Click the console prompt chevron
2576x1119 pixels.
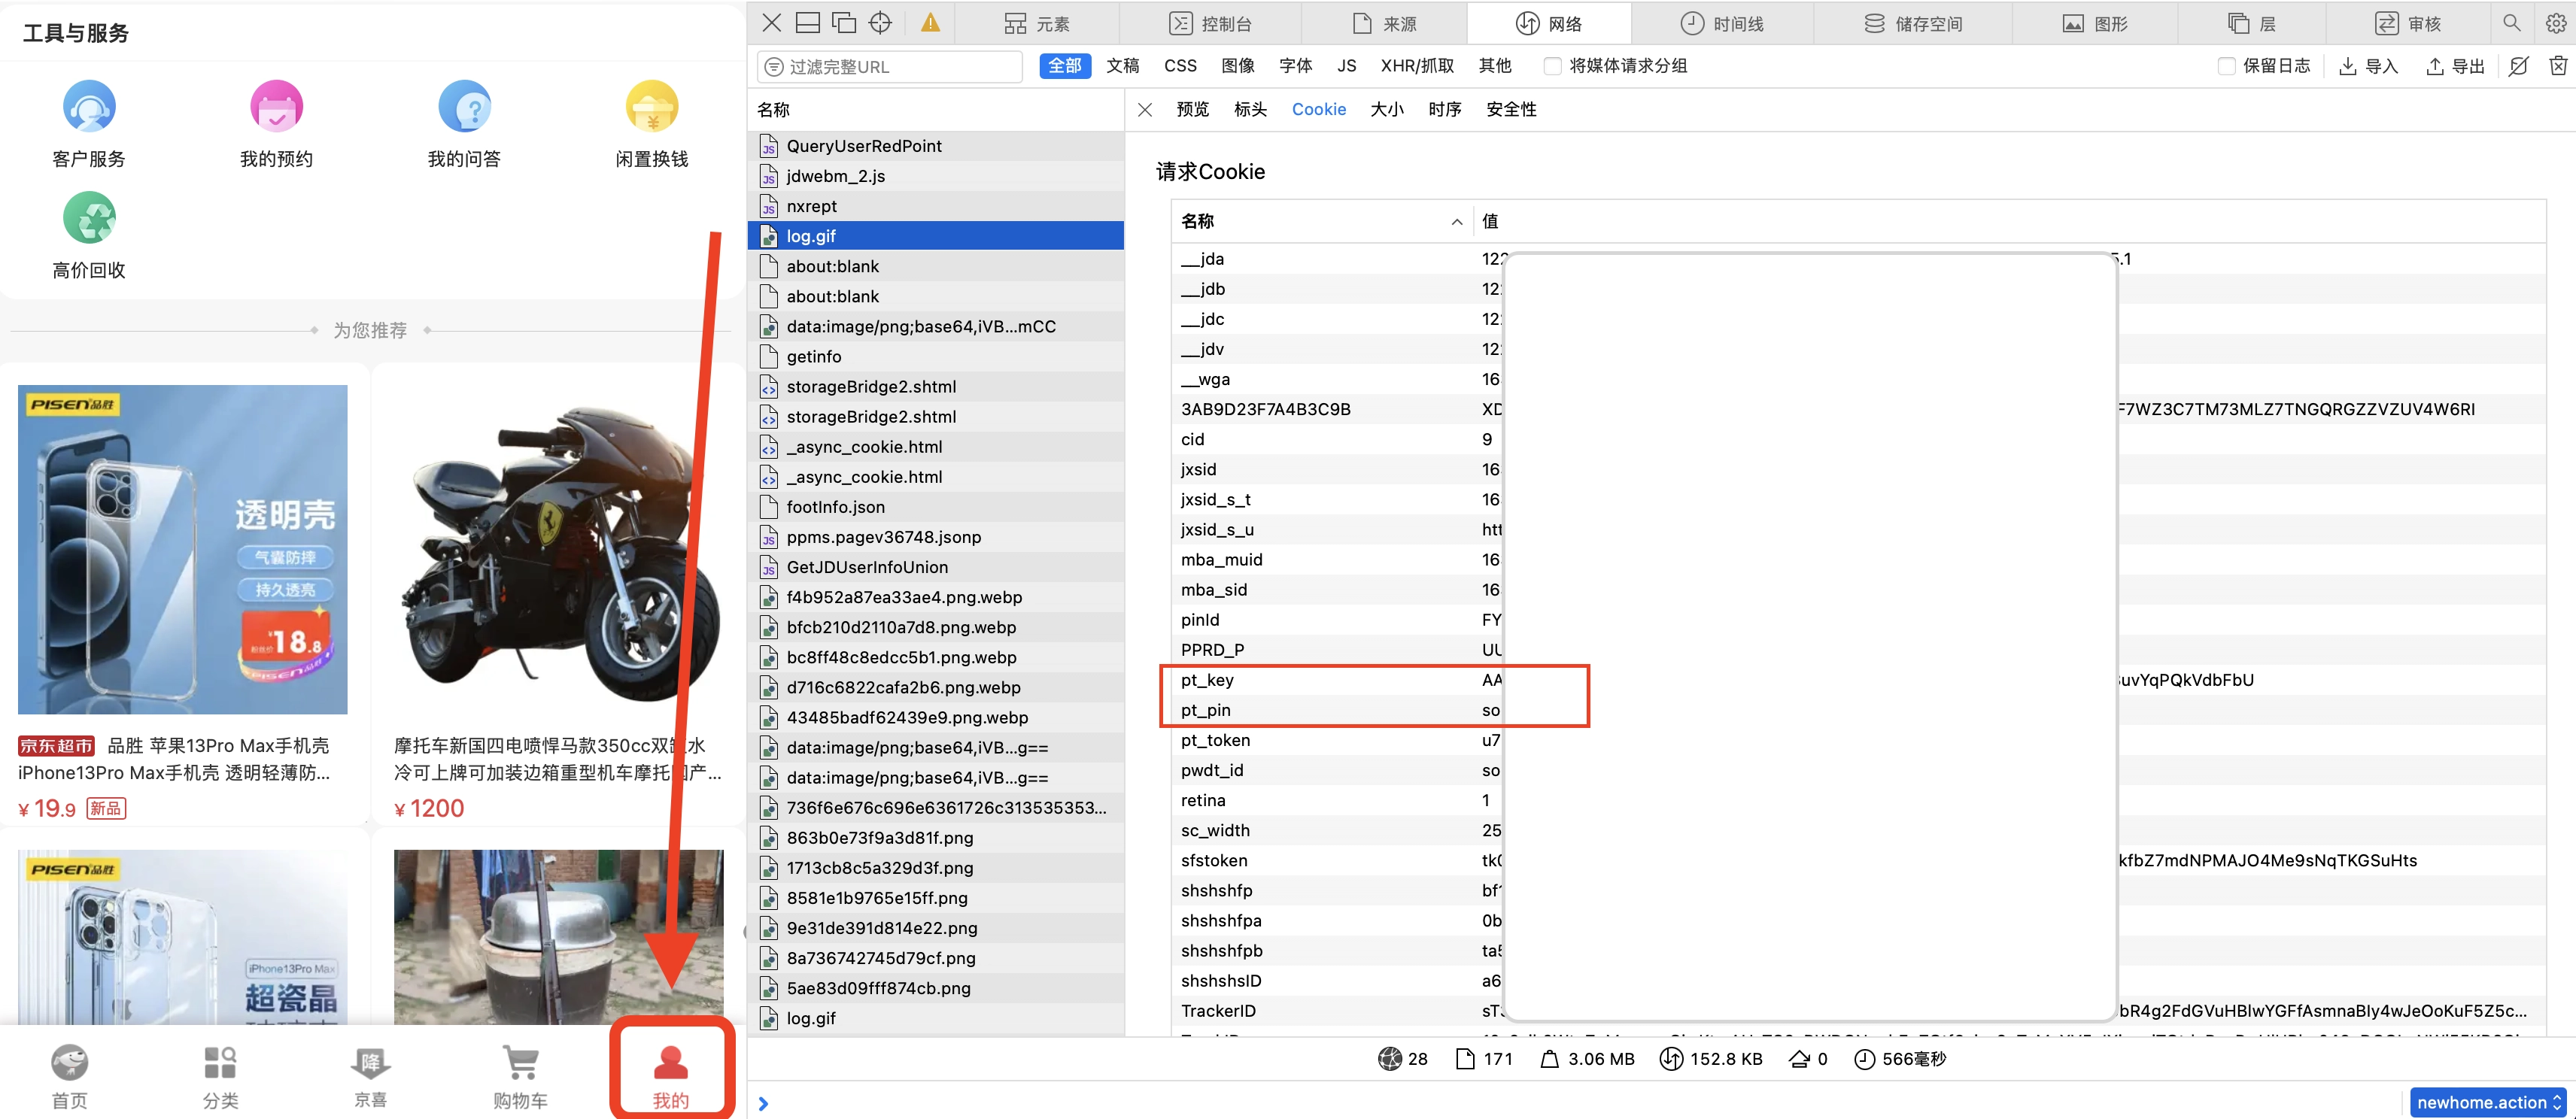[763, 1103]
